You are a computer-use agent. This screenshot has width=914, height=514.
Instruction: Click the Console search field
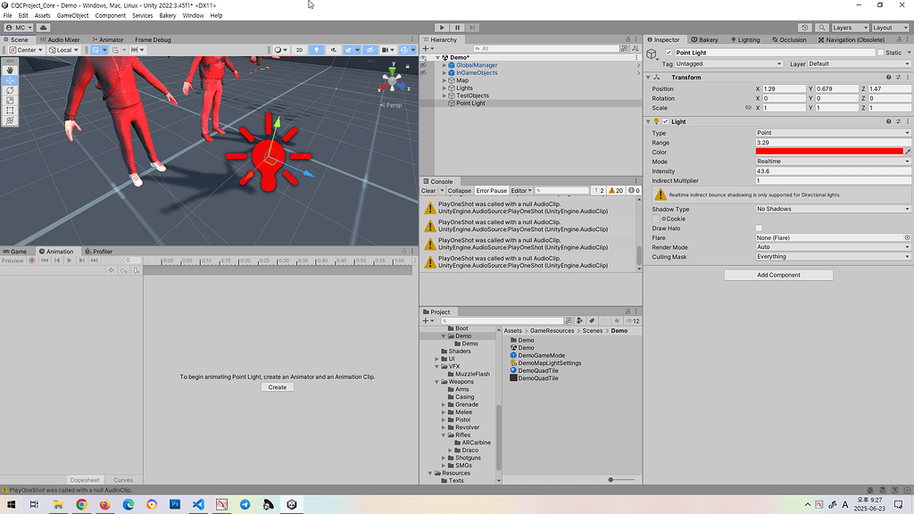click(x=561, y=190)
